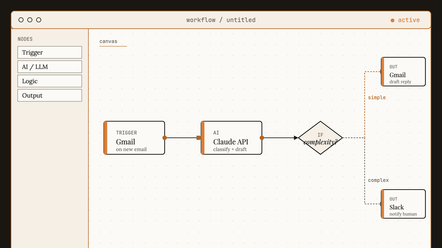
Task: Click third window control circle
Action: tap(39, 20)
